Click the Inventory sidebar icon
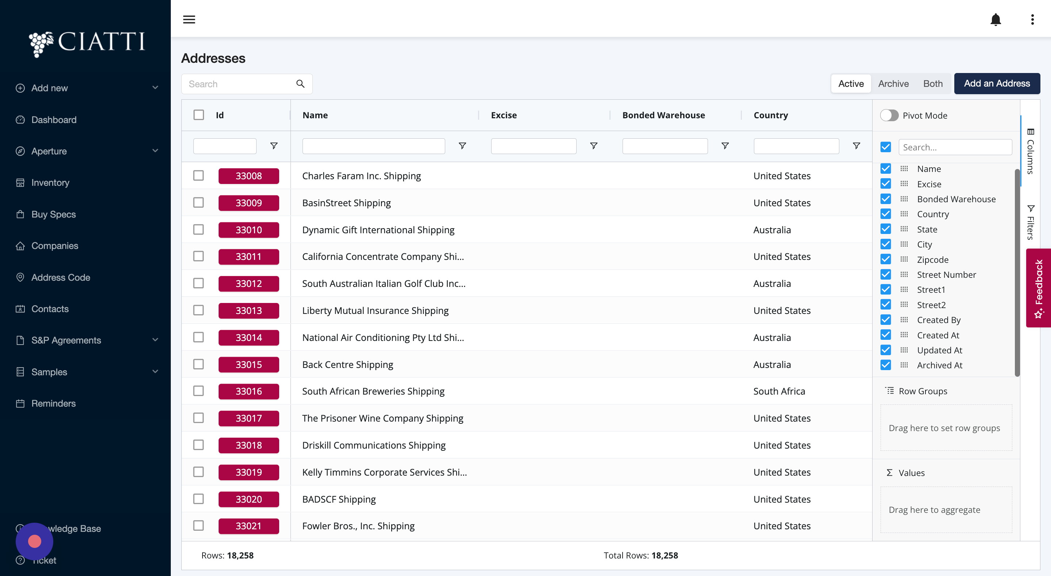 click(20, 183)
